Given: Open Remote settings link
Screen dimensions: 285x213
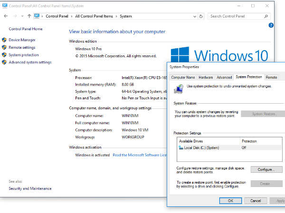Looking at the screenshot, I should (x=22, y=47).
